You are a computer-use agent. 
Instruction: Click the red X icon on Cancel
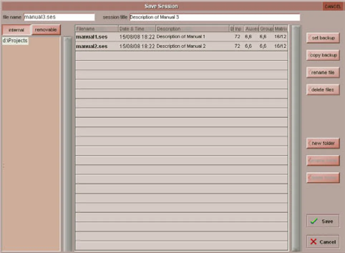(x=313, y=242)
